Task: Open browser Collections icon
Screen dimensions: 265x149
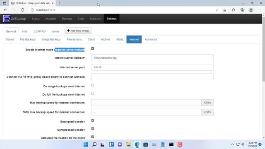Action: 242,10
